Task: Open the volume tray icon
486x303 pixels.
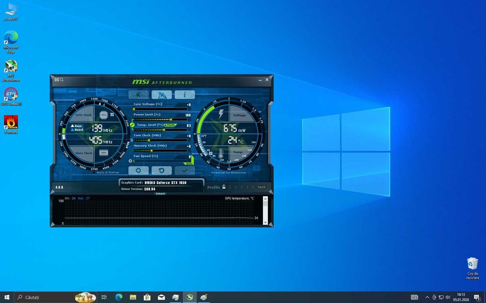Action: click(x=448, y=298)
